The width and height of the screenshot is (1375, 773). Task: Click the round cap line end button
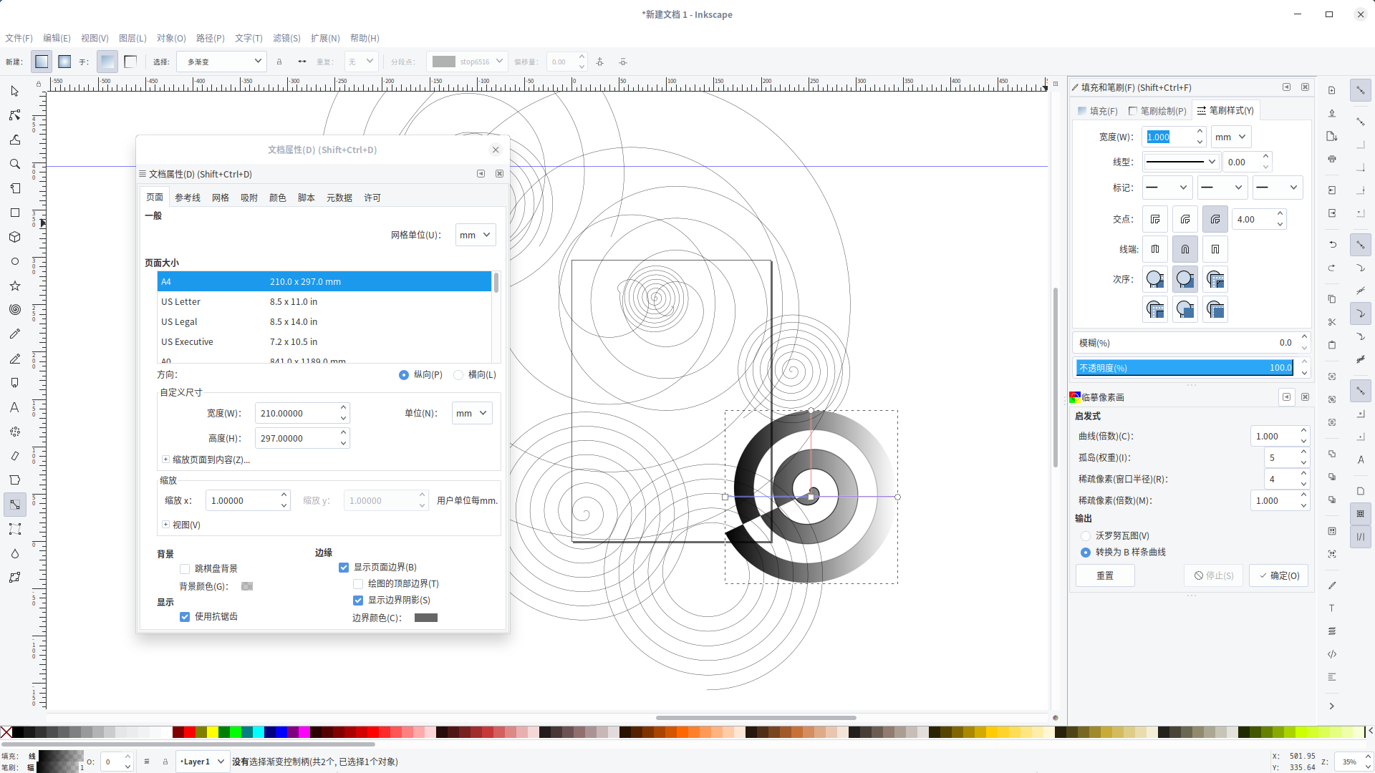pos(1185,249)
